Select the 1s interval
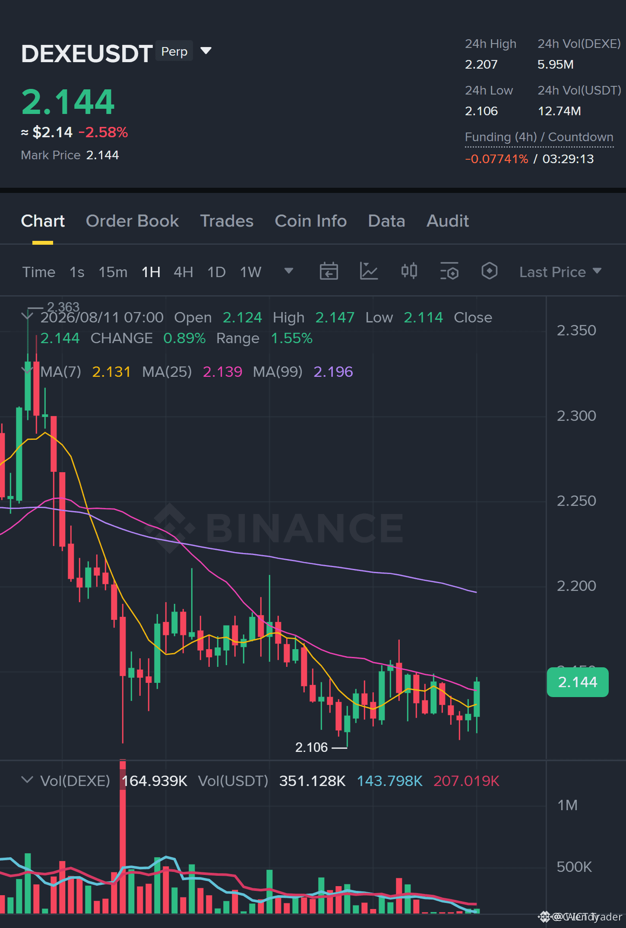 point(77,272)
